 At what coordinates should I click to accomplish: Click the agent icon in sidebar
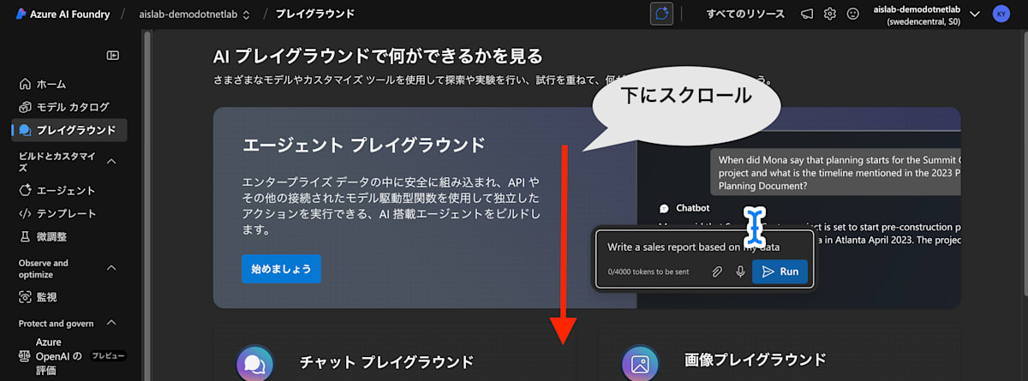pos(25,190)
